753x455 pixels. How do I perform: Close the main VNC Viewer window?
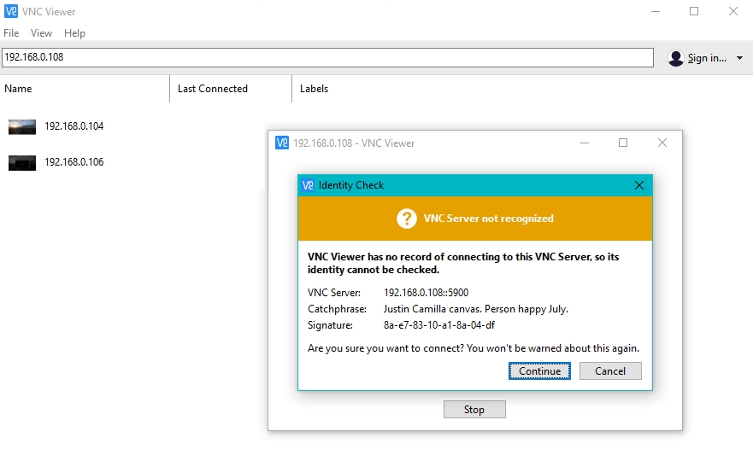click(x=732, y=11)
